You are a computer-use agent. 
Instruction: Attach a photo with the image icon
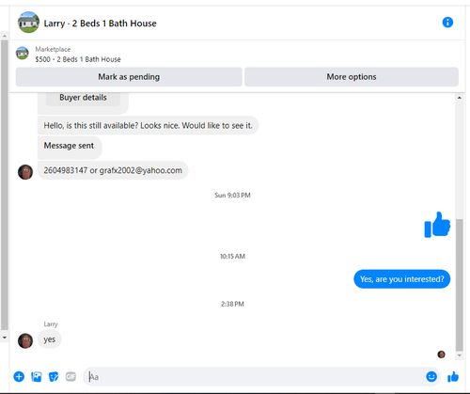pyautogui.click(x=37, y=376)
